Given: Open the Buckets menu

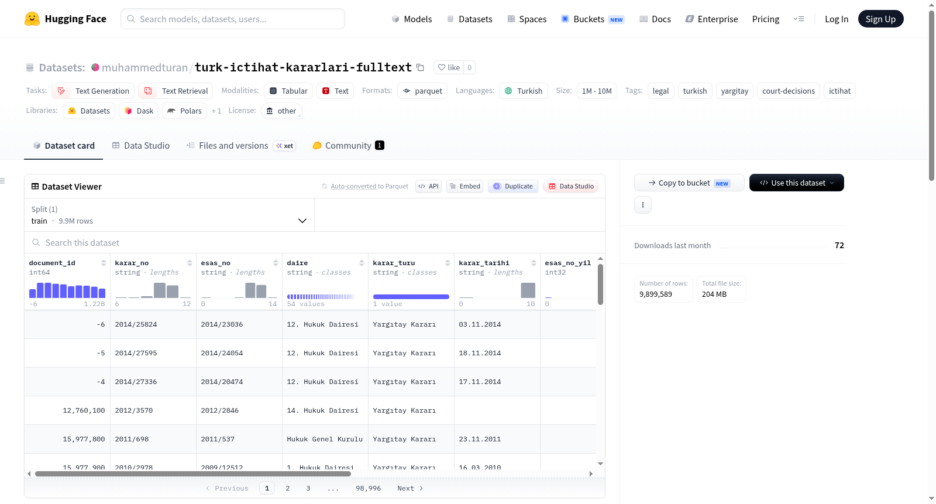Looking at the screenshot, I should point(593,19).
